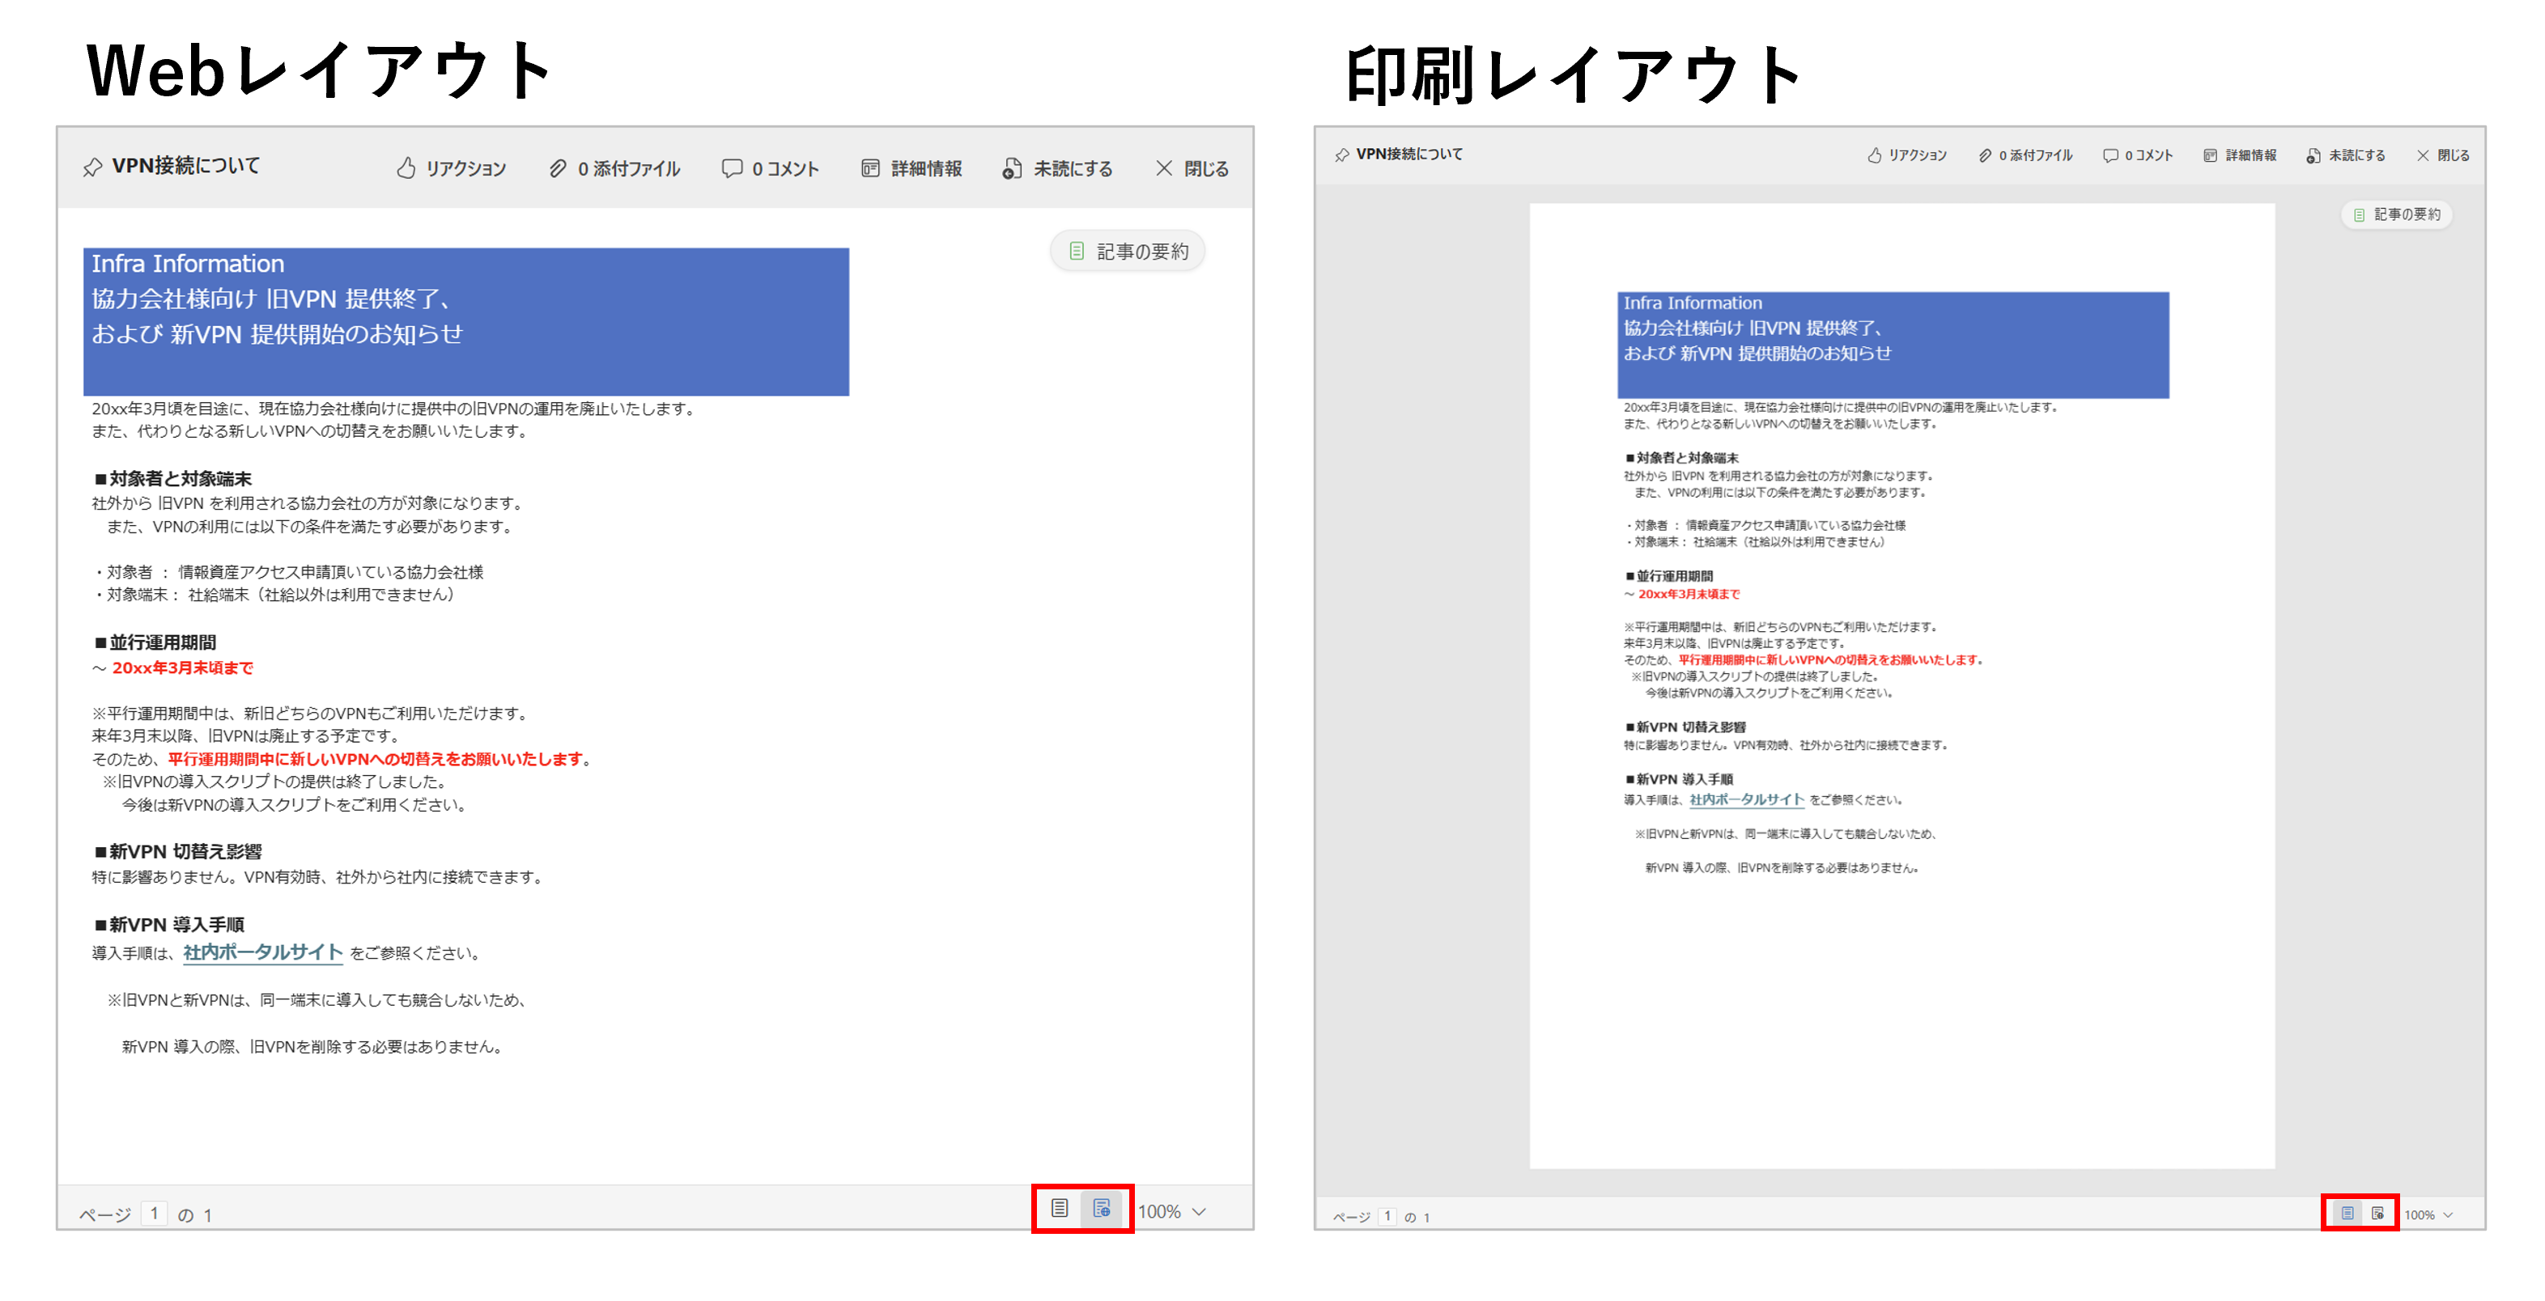The height and width of the screenshot is (1301, 2545).
Task: Click heading ■新VPN 切替え影響 in 印刷レイアウト panel
Action: tap(1685, 727)
